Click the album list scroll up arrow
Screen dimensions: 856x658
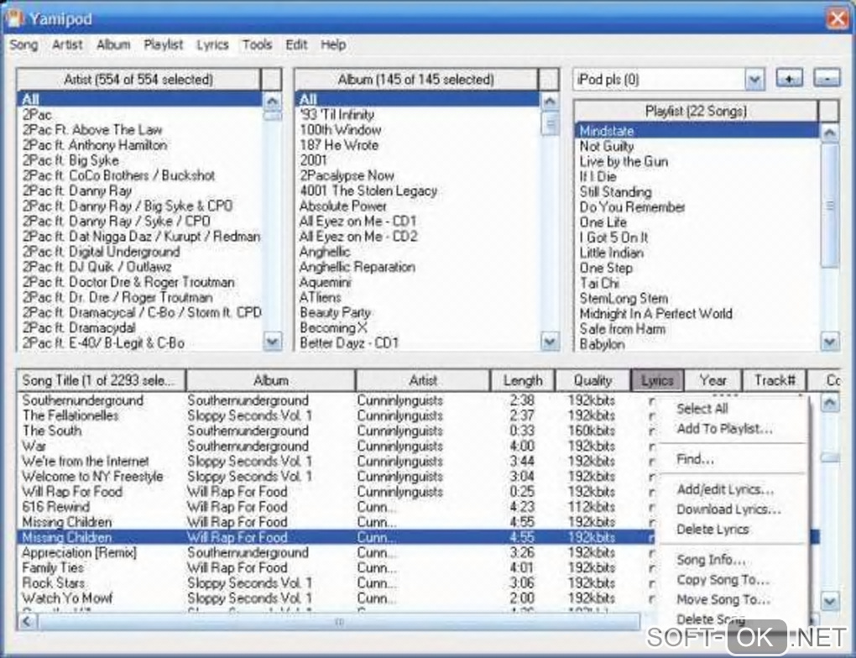click(x=549, y=101)
